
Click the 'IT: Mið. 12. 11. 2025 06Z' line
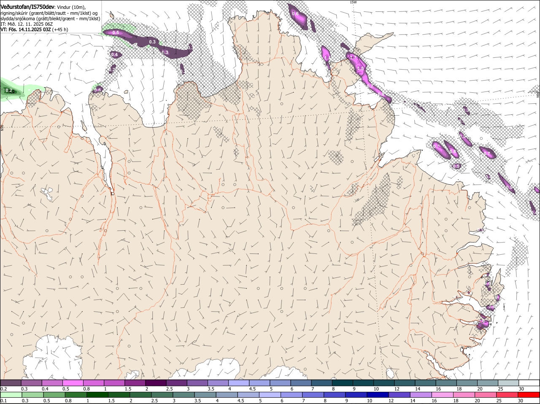[27, 24]
